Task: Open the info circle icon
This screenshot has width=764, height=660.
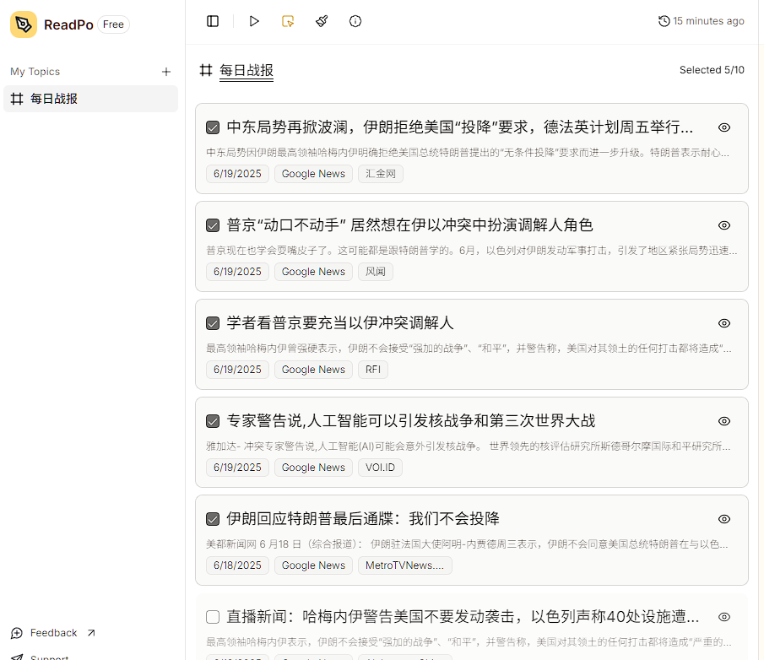Action: pyautogui.click(x=355, y=21)
